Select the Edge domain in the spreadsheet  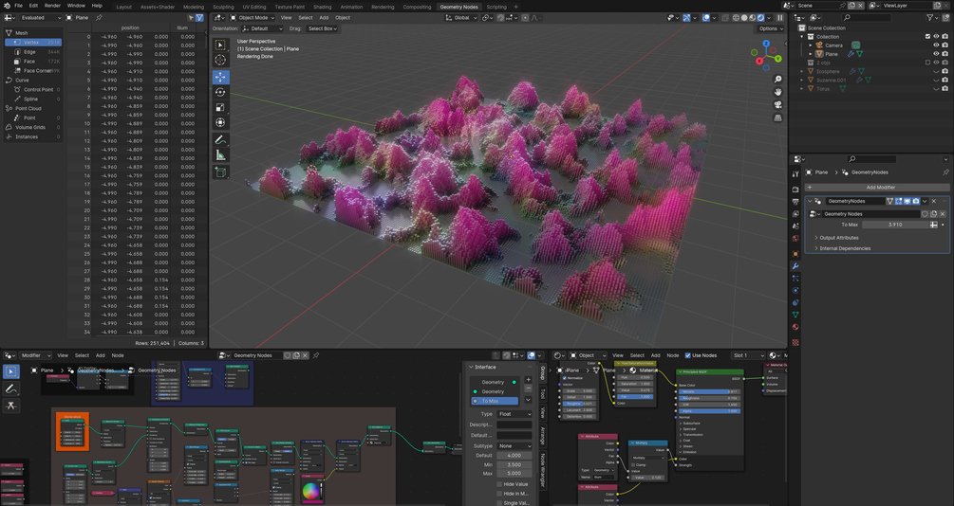click(x=33, y=52)
